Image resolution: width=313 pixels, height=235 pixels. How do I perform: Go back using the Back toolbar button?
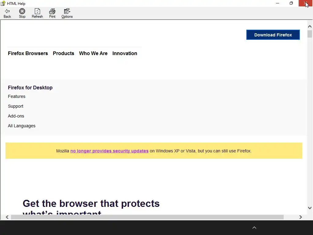click(7, 13)
